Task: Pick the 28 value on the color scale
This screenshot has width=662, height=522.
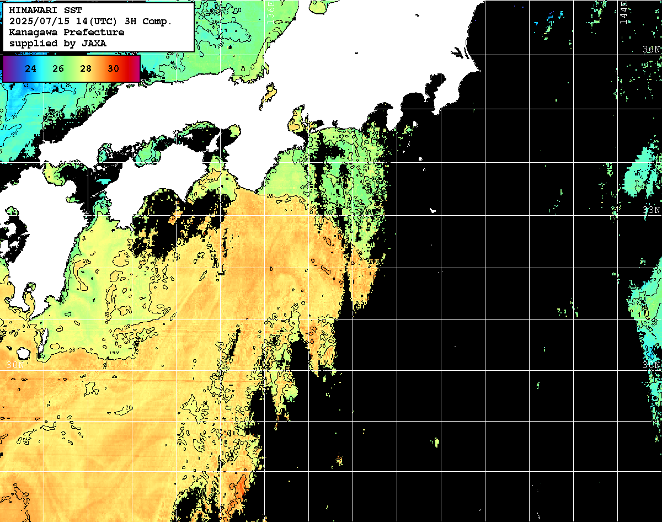Action: click(x=86, y=69)
